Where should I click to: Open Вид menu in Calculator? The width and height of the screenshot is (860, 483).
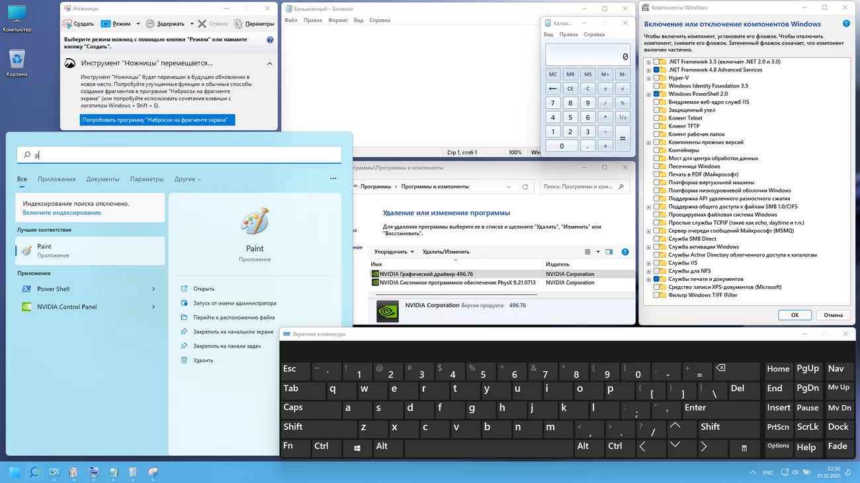pos(548,34)
